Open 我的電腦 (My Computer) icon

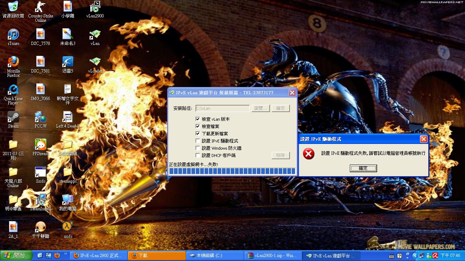68,202
